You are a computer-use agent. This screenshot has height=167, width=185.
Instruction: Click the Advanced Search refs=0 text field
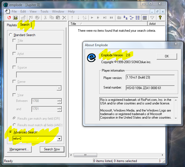35,139
